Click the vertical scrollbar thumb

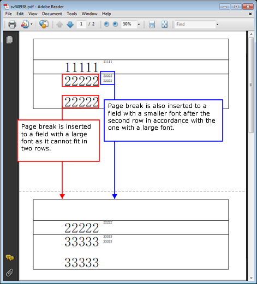tap(251, 85)
